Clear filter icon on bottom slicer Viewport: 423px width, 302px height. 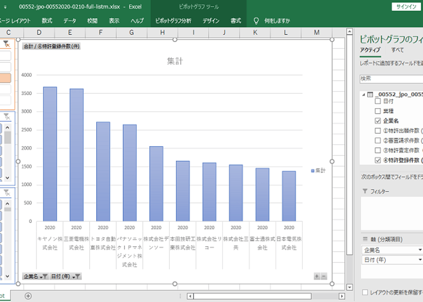pos(6,193)
